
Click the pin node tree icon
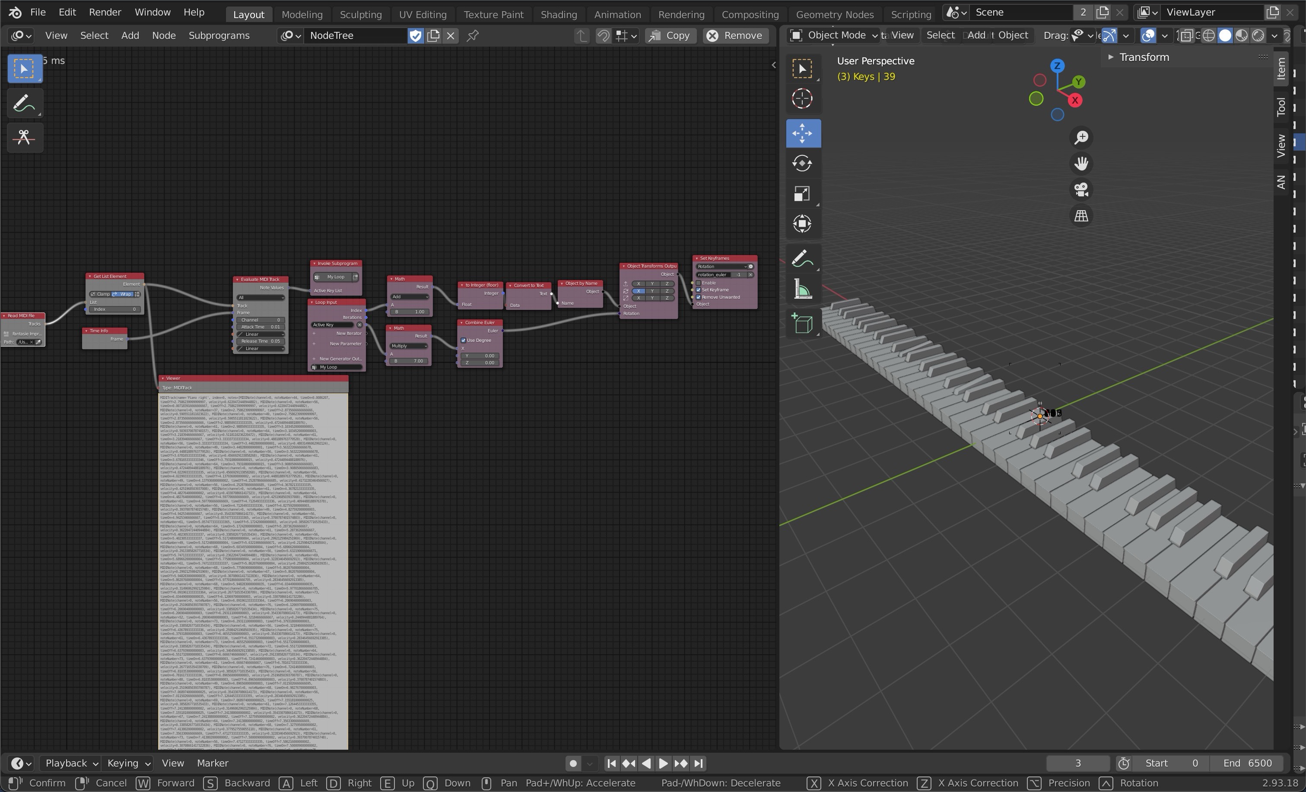[472, 35]
